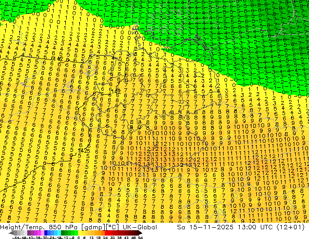Click the 'Height/Temp.' title text

click(x=21, y=227)
